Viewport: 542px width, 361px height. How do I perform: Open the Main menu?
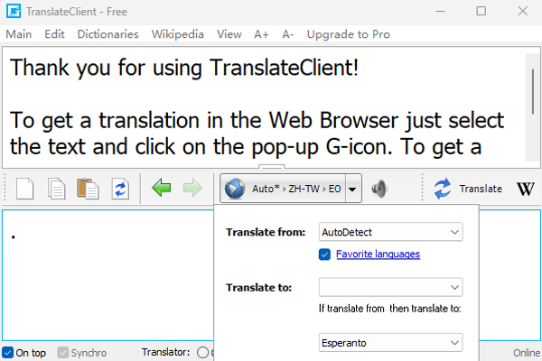tap(19, 34)
